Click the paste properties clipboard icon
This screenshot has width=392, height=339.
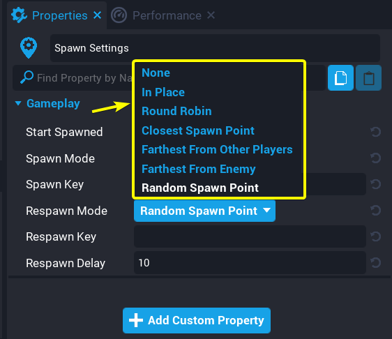[368, 77]
